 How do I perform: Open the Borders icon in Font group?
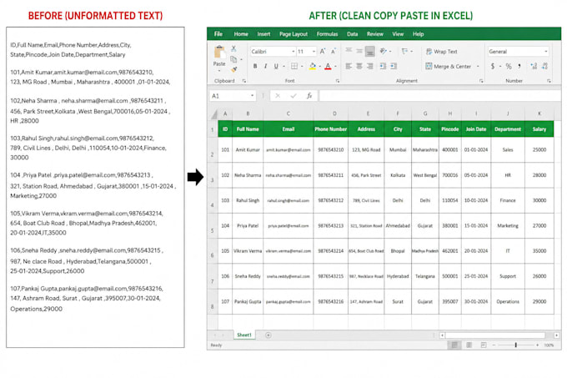tap(294, 66)
